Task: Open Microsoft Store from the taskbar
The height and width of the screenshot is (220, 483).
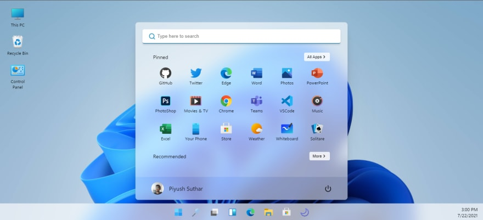Action: [x=287, y=212]
